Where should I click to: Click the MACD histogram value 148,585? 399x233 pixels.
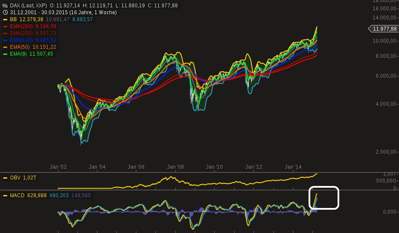(x=81, y=195)
